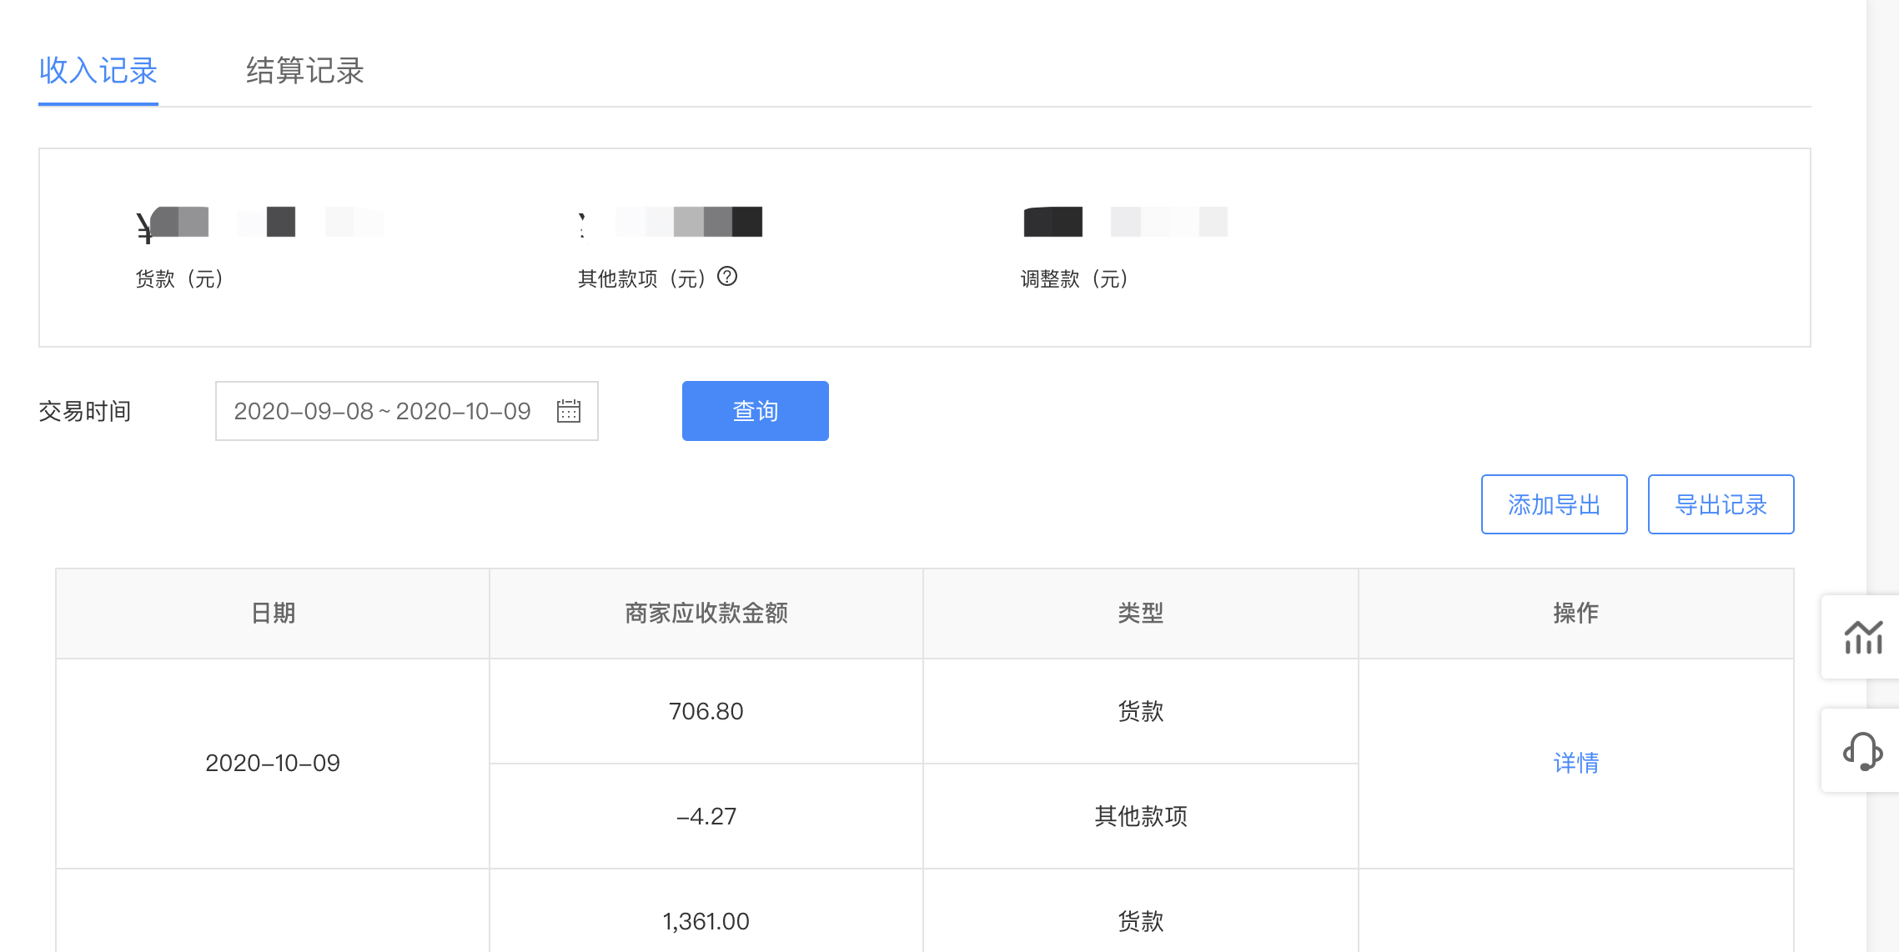Click the 操作 column header

(1575, 614)
